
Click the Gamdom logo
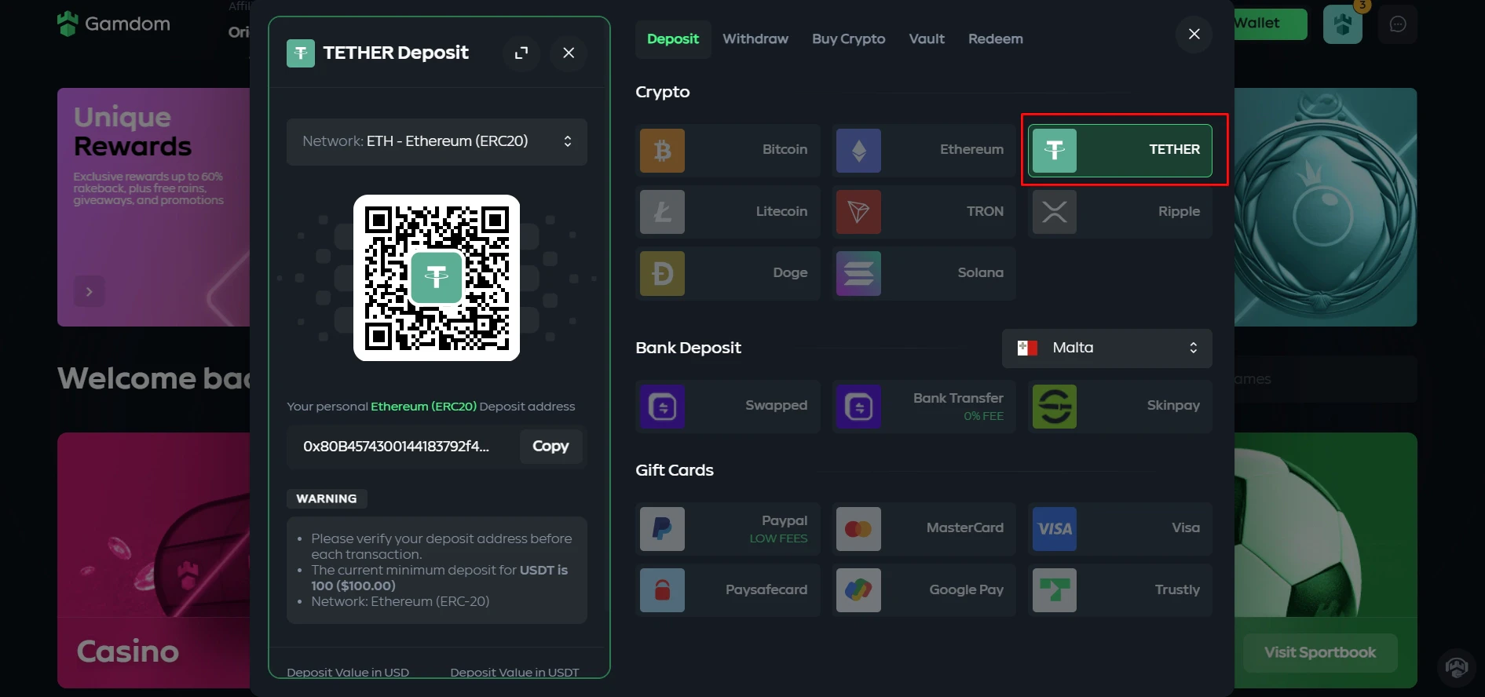114,24
